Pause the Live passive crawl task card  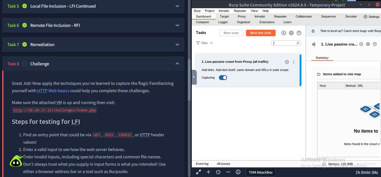pos(287,62)
